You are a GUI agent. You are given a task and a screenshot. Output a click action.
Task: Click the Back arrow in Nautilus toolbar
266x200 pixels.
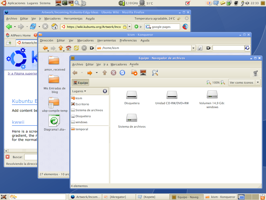[x=75, y=73]
